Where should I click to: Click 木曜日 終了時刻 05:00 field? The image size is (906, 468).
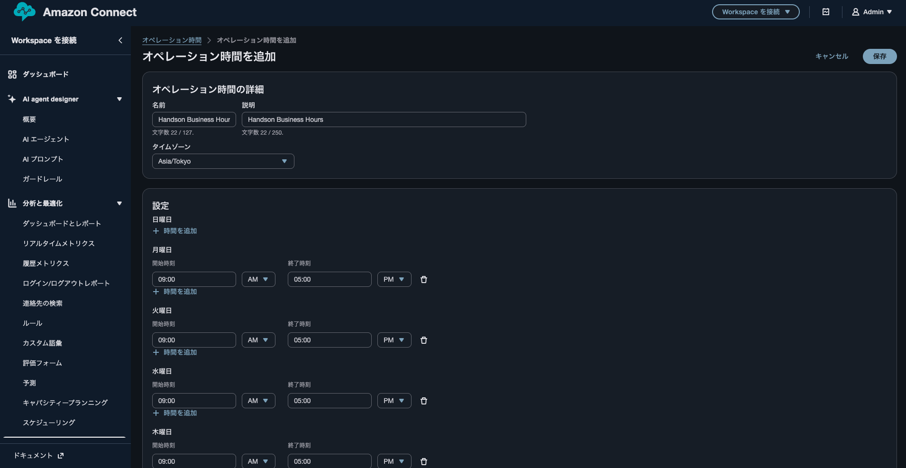click(x=329, y=461)
